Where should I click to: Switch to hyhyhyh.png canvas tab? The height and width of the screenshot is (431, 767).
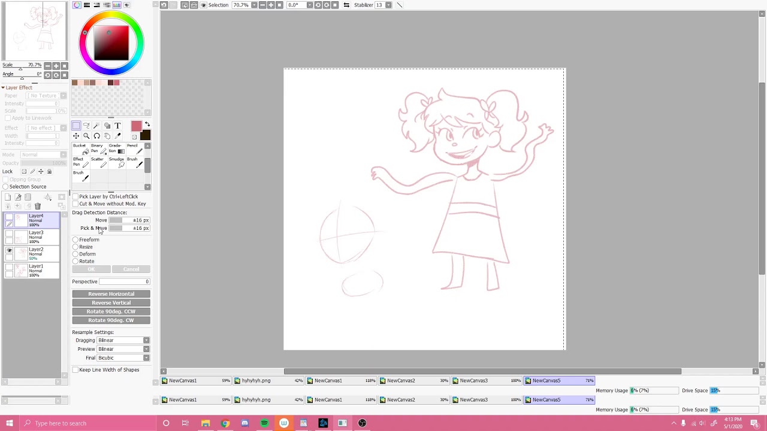tap(269, 381)
